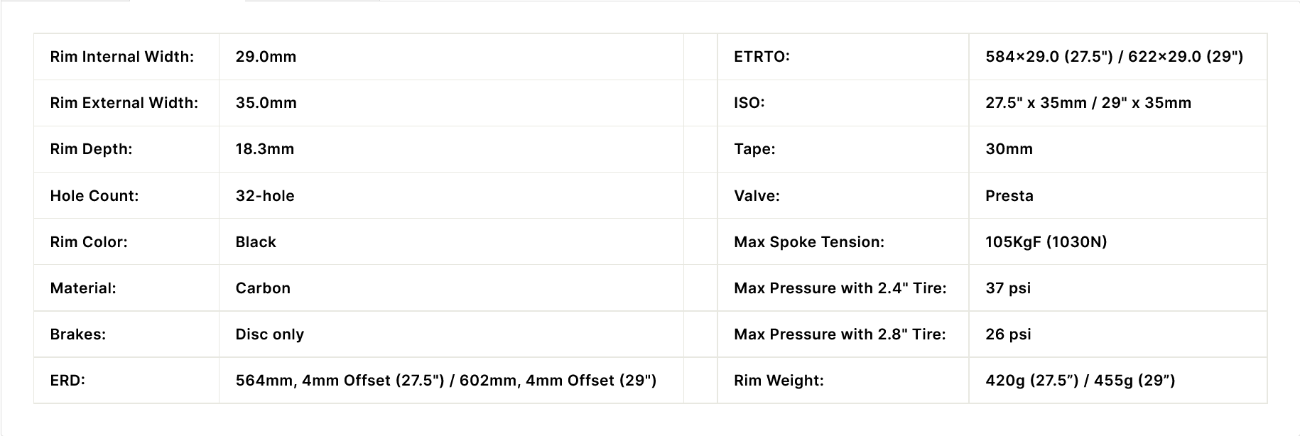Select the Disc only brakes value
Viewport: 1300px width, 436px height.
point(269,334)
